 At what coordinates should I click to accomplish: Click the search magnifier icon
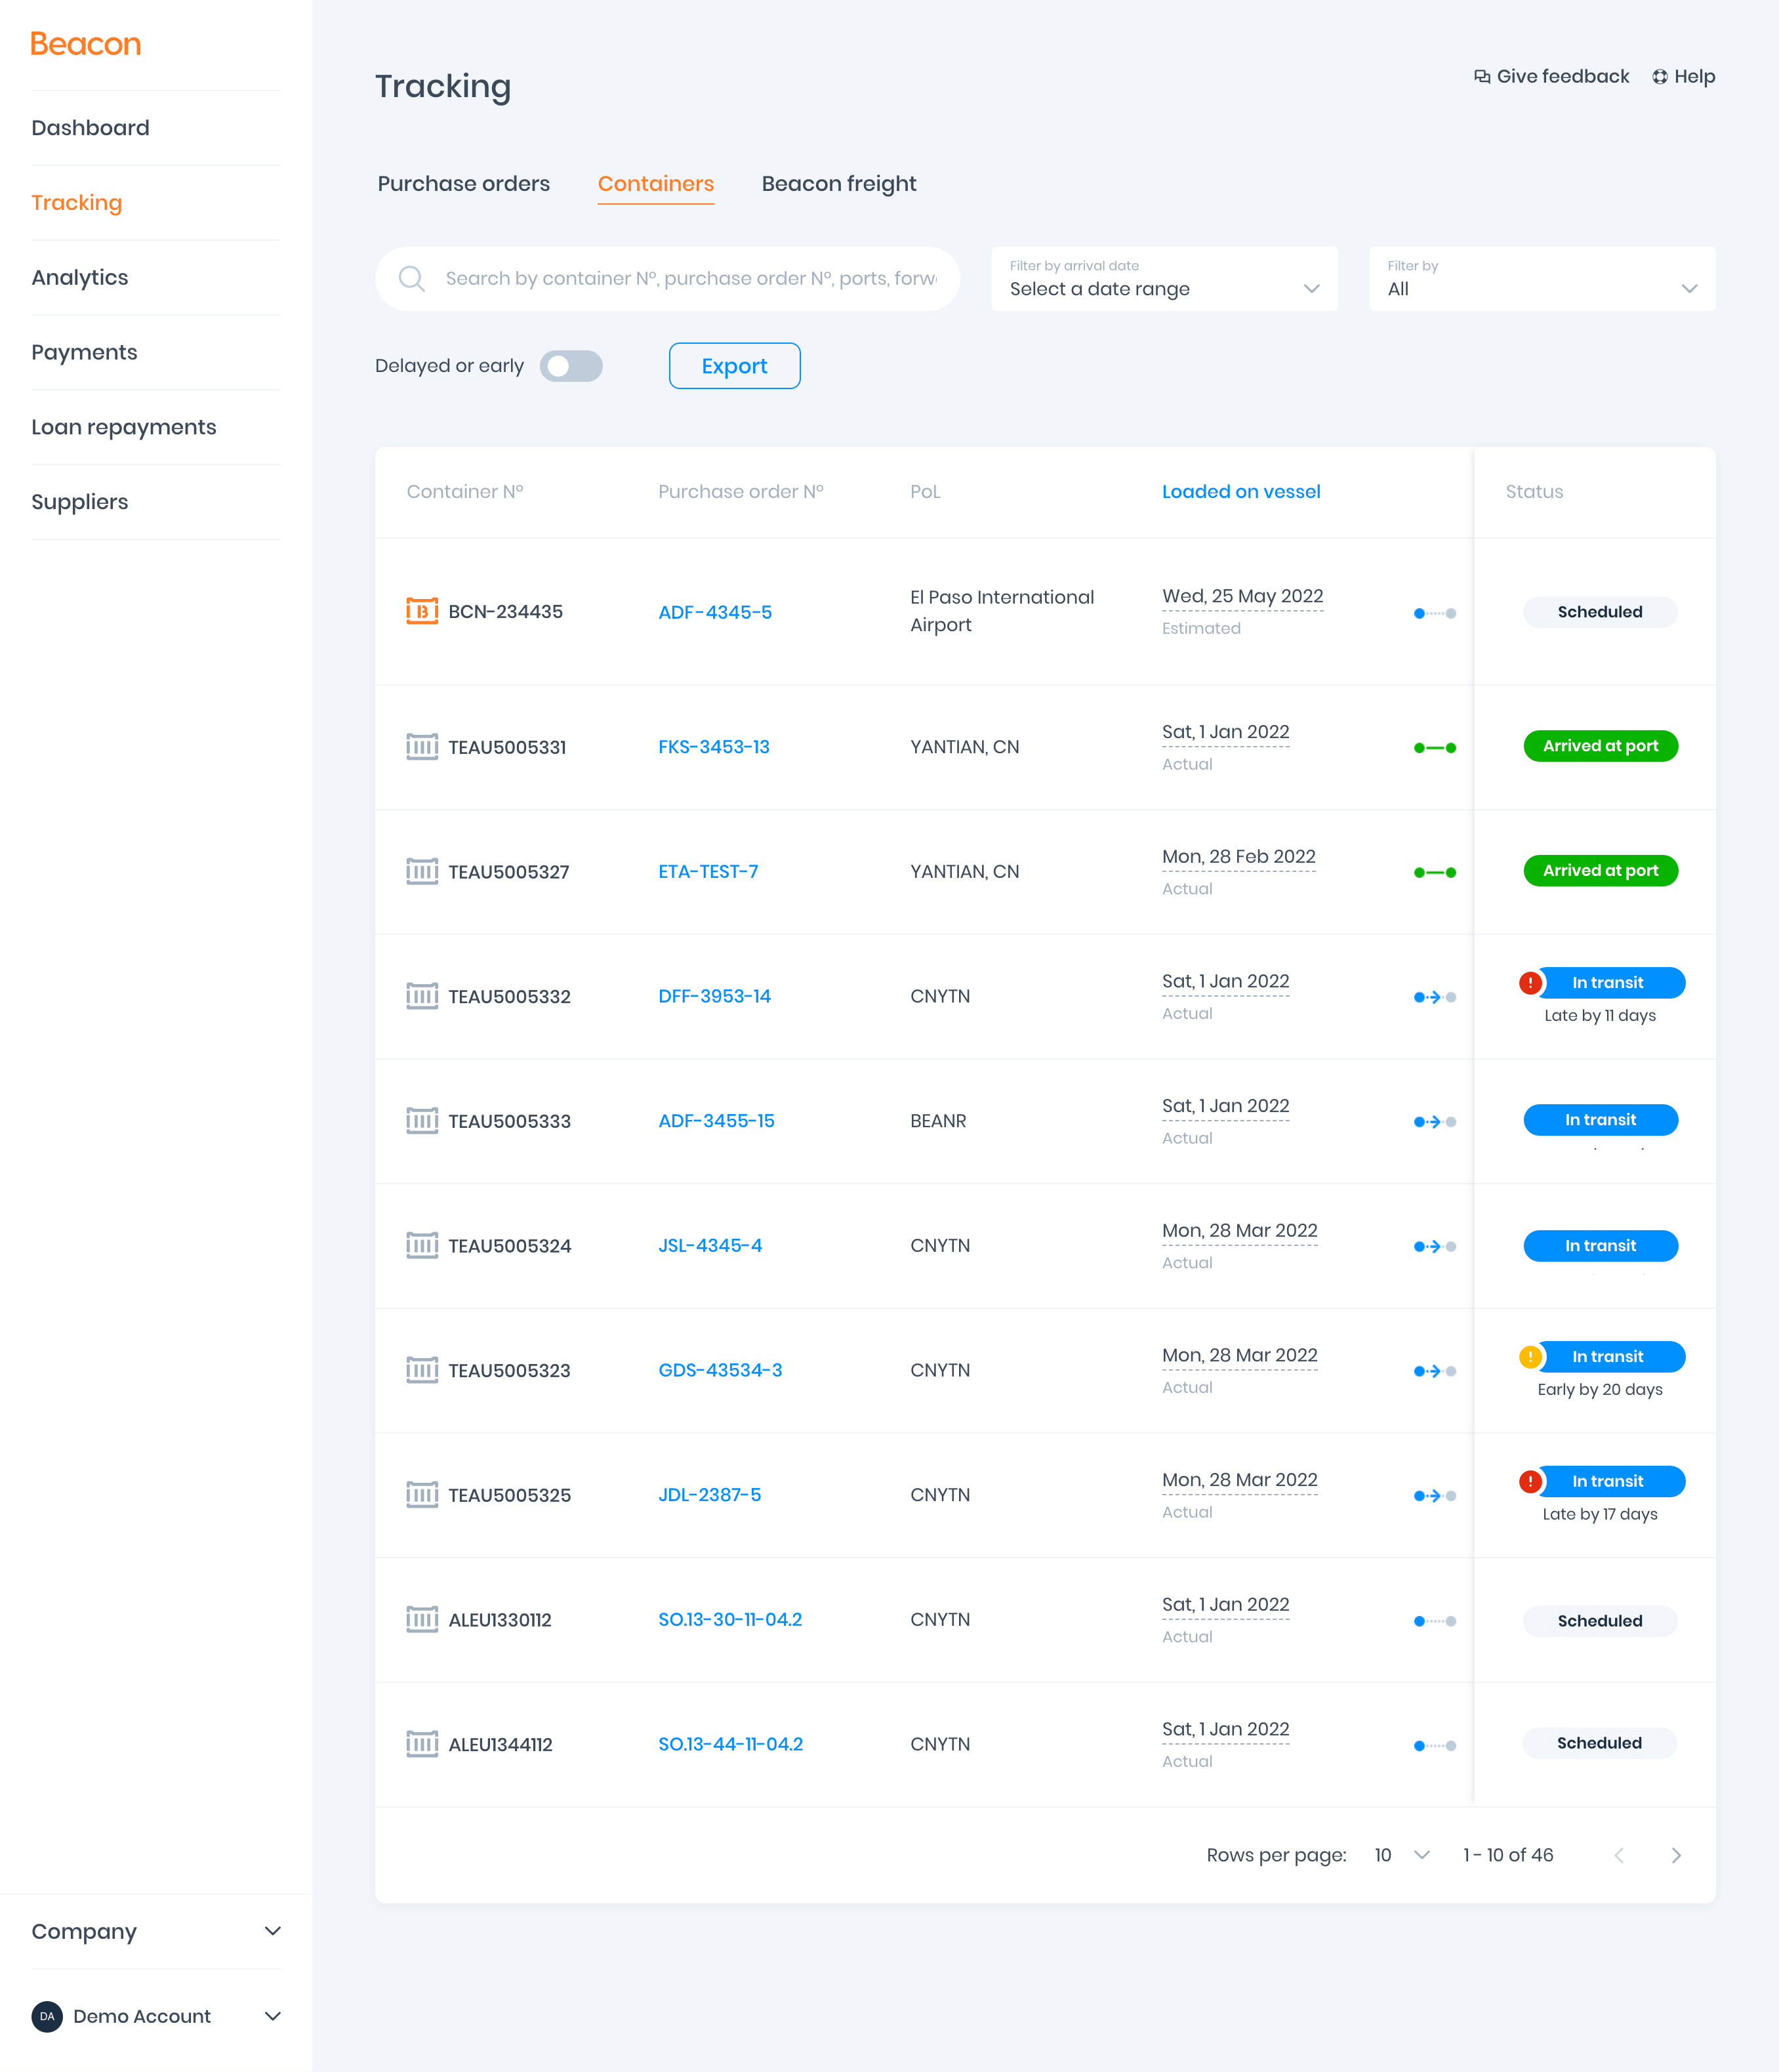point(412,279)
